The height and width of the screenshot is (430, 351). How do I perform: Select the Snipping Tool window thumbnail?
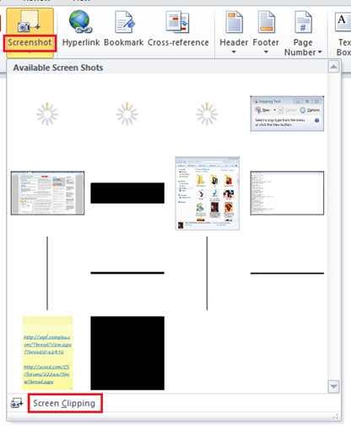click(x=287, y=113)
